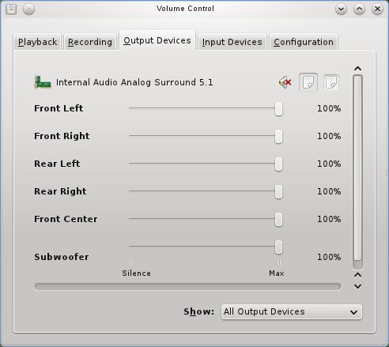Click the vertical scrollbar in the device list

pos(357,172)
